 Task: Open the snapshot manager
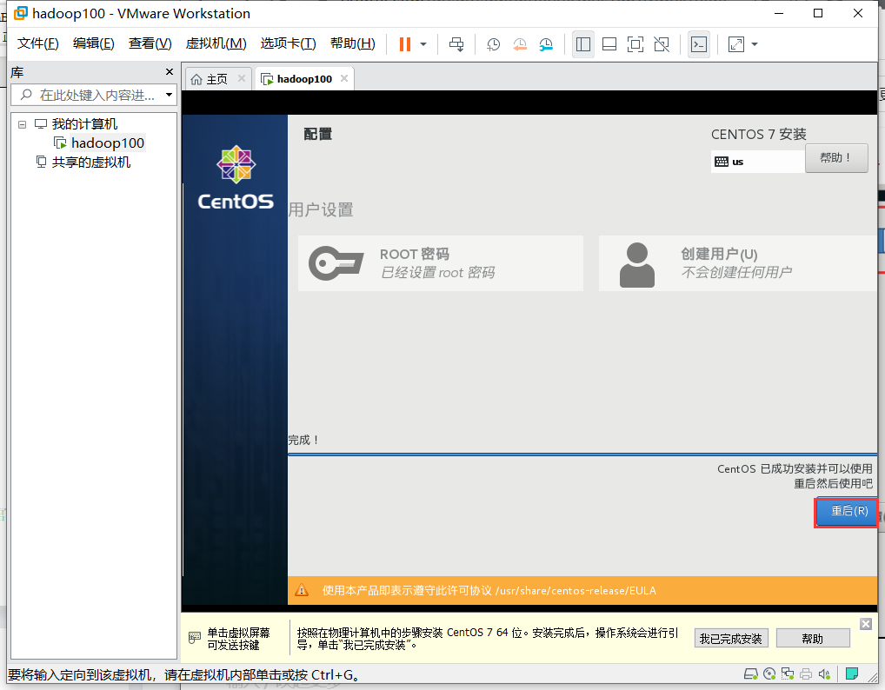(x=546, y=44)
